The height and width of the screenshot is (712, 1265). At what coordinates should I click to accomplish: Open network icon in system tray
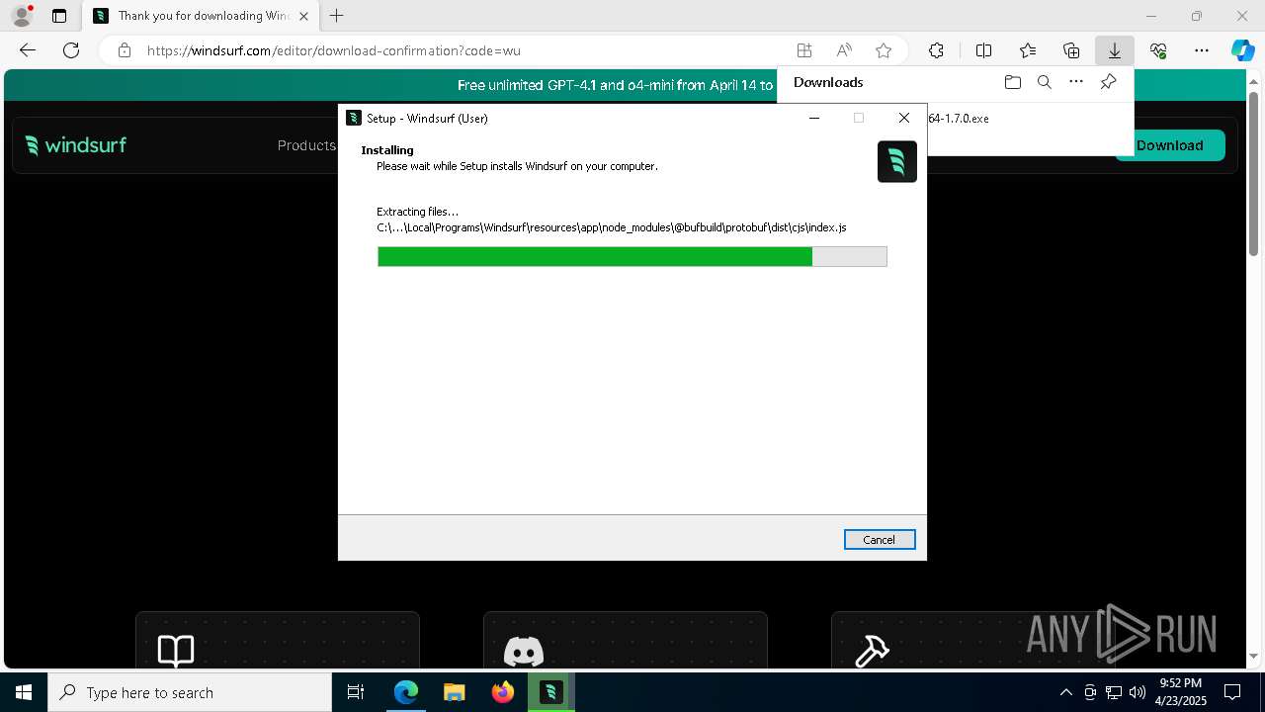(1114, 692)
